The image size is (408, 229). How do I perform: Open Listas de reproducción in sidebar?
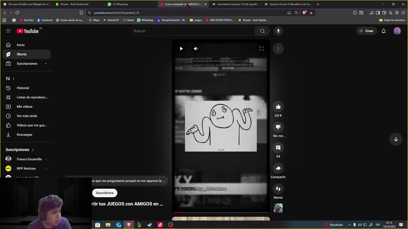tap(26, 97)
